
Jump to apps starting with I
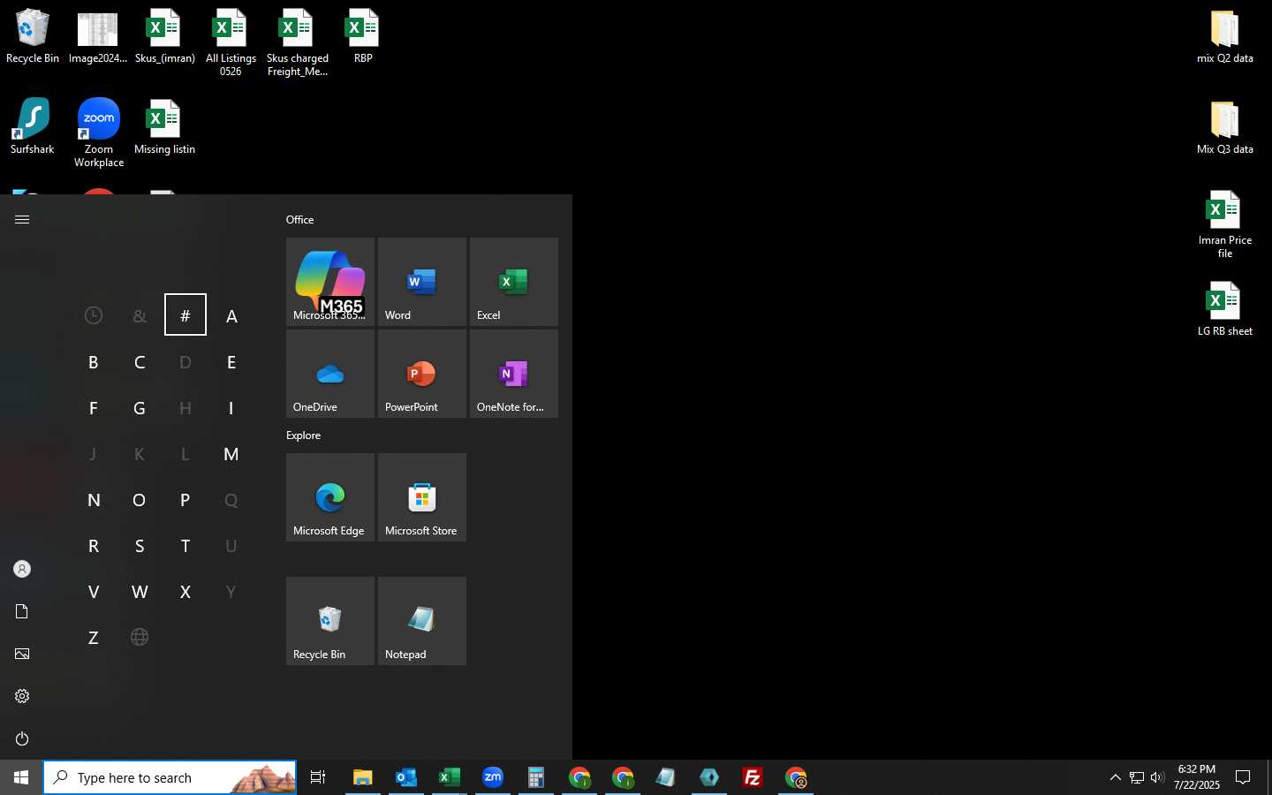tap(231, 407)
